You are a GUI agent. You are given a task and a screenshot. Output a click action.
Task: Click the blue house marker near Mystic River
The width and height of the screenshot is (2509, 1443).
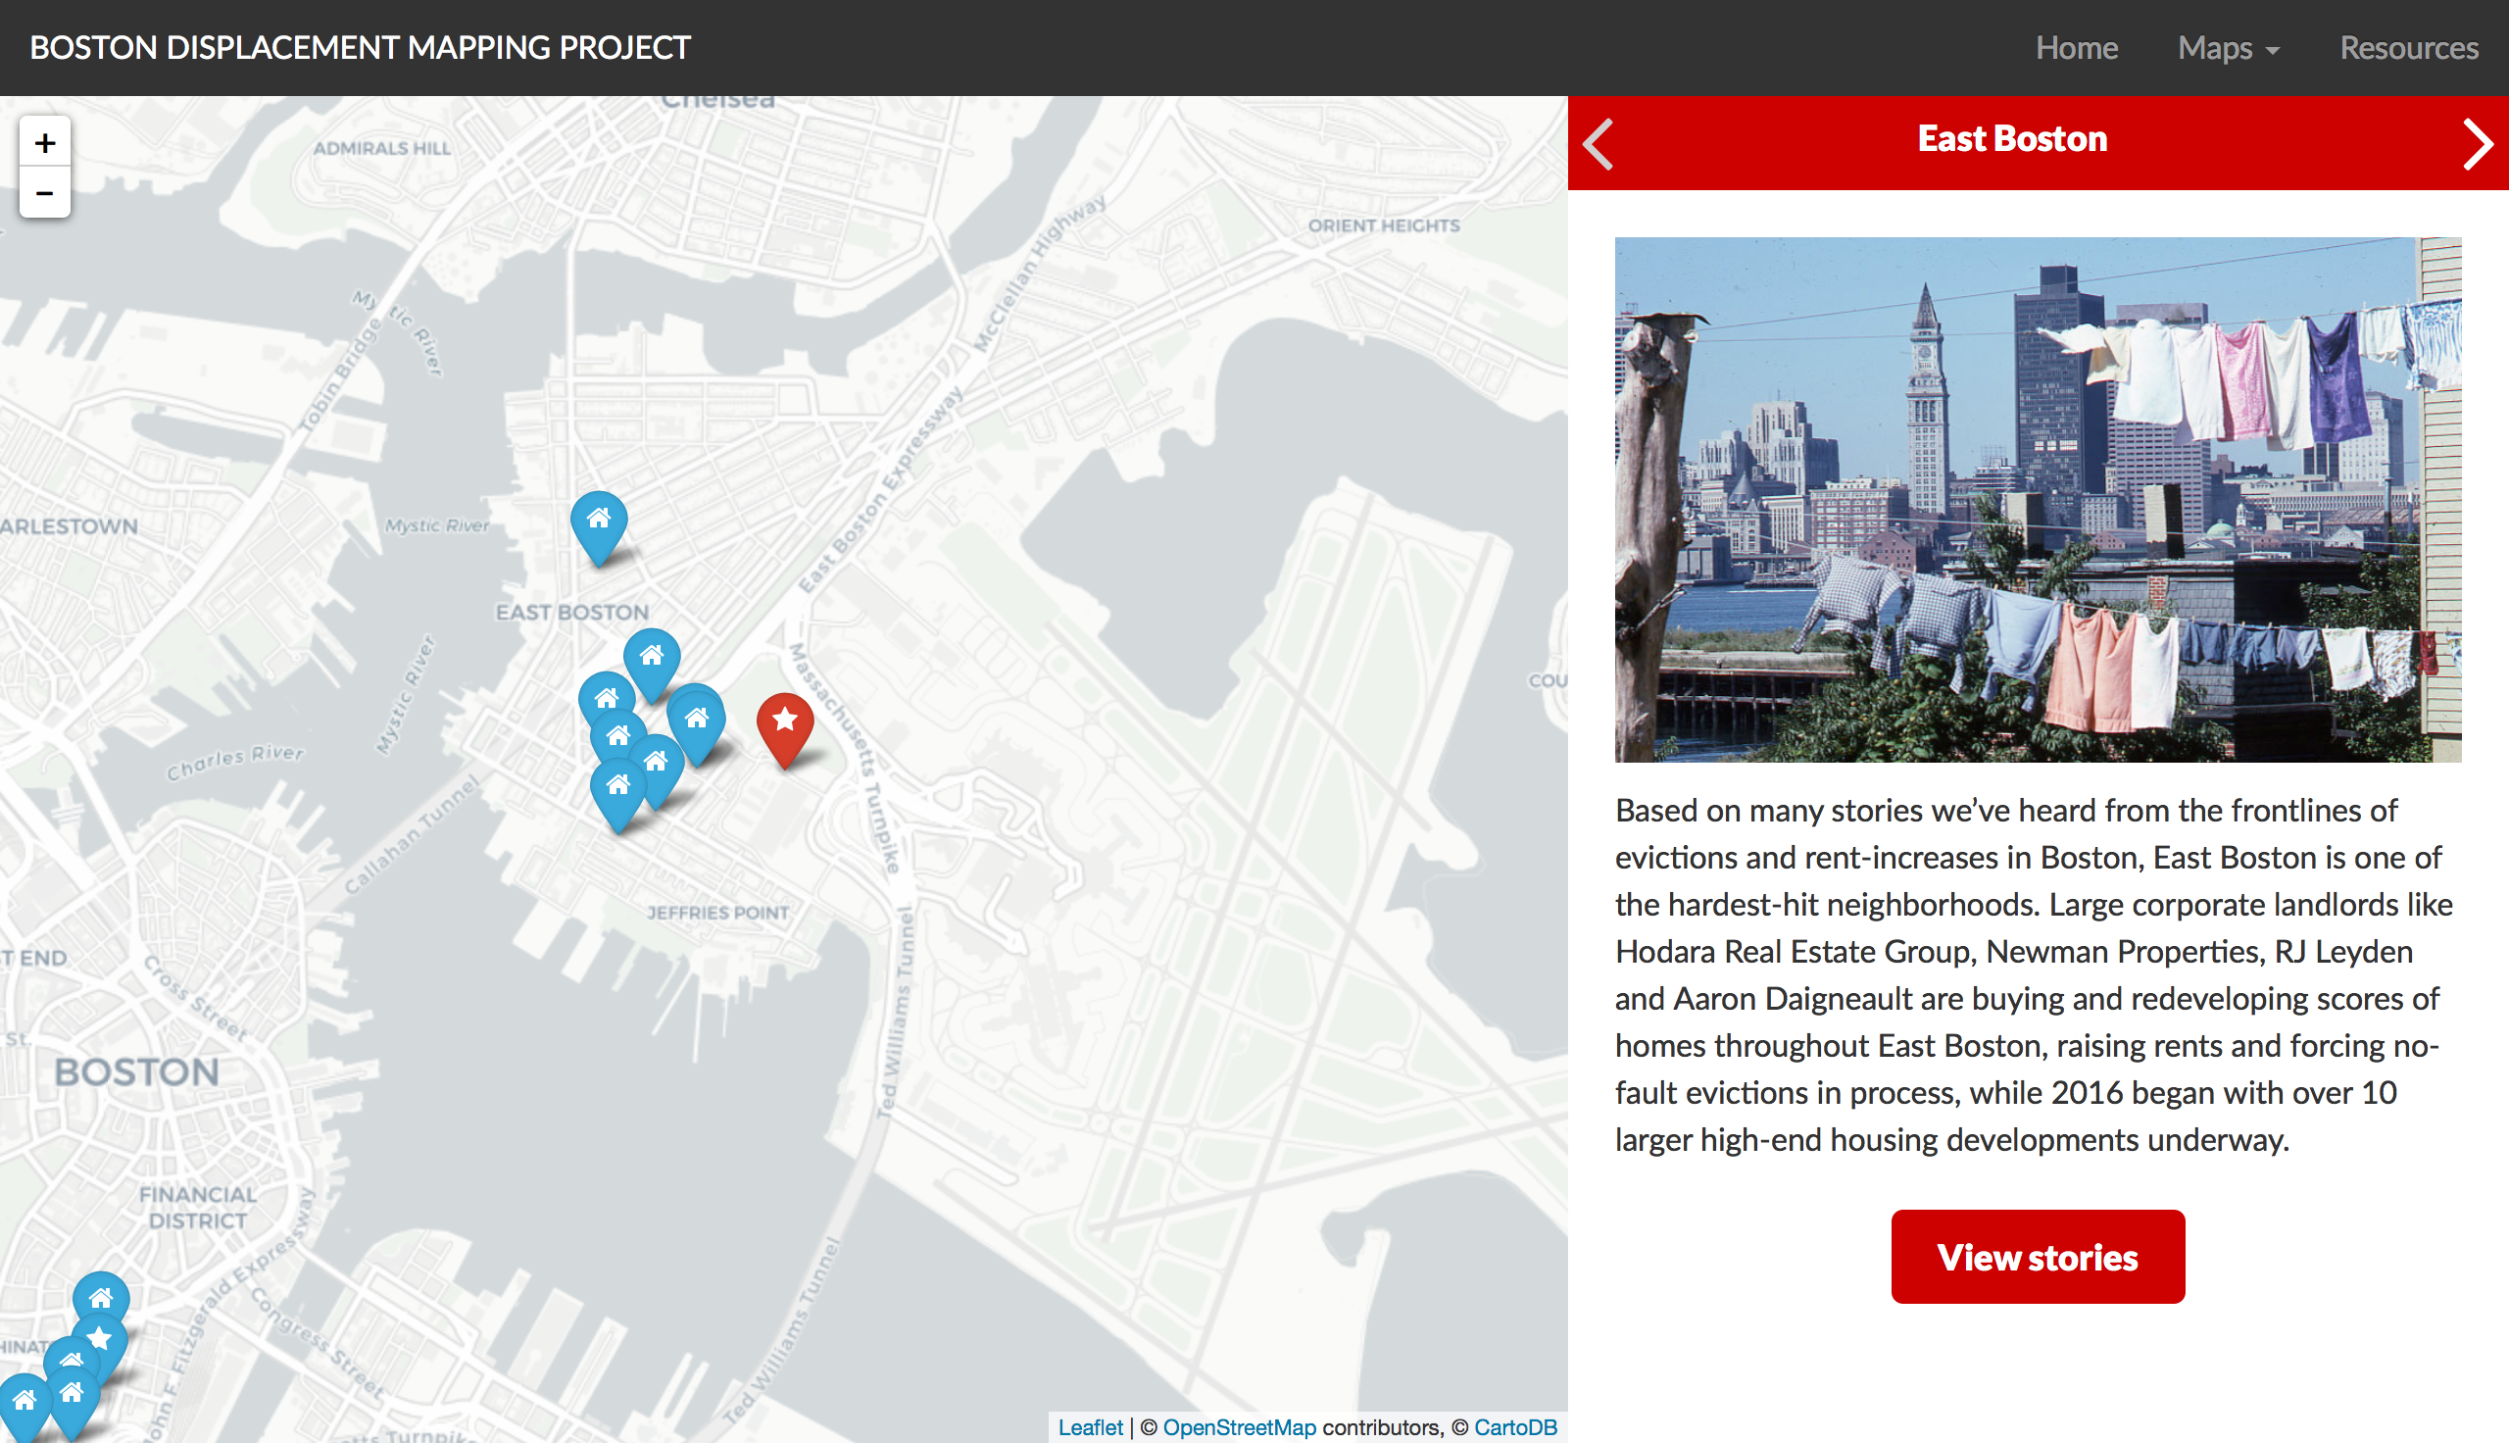tap(598, 520)
